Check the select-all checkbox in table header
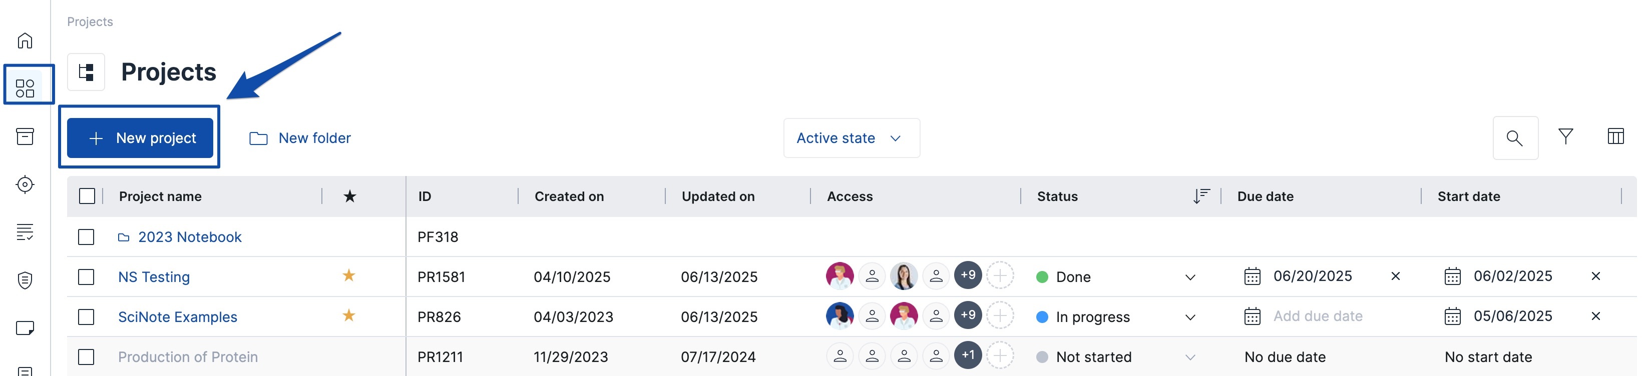This screenshot has height=376, width=1651. click(87, 196)
